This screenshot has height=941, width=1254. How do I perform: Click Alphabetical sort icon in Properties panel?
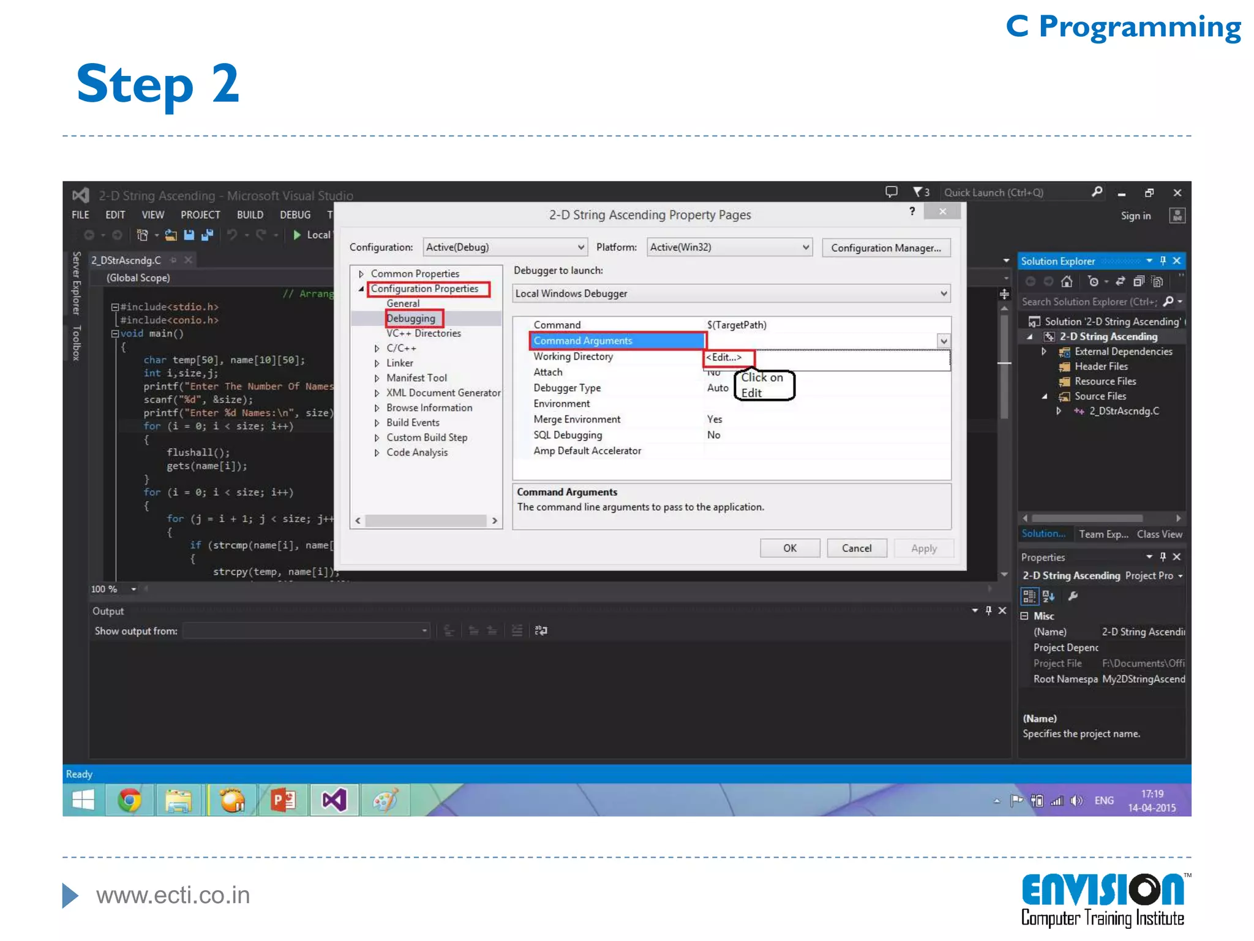[x=1049, y=596]
